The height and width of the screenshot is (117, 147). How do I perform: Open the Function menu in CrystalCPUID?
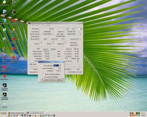tap(37, 25)
